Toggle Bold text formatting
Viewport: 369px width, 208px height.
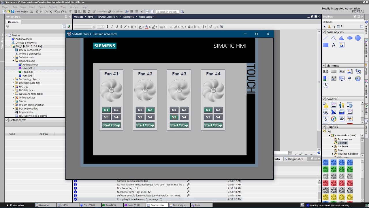tap(108, 27)
